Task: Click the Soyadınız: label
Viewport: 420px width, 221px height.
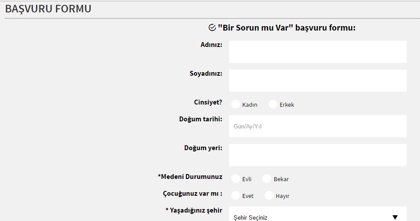Action: tap(206, 74)
